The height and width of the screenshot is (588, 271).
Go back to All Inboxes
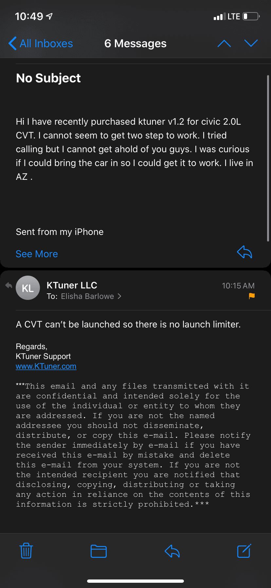point(41,43)
